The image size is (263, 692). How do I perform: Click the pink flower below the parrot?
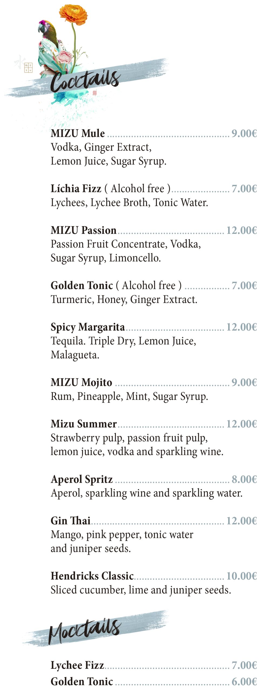(65, 56)
